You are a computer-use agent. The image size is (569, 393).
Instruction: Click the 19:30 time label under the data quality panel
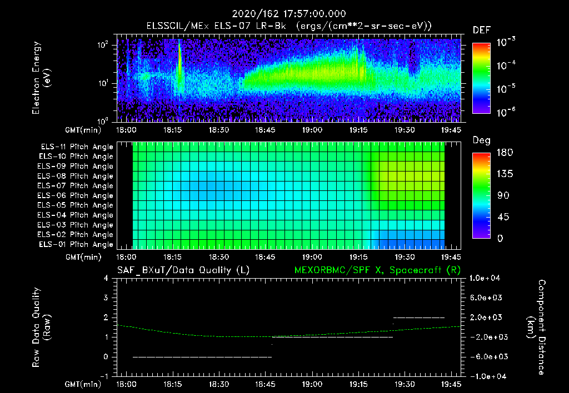point(405,384)
